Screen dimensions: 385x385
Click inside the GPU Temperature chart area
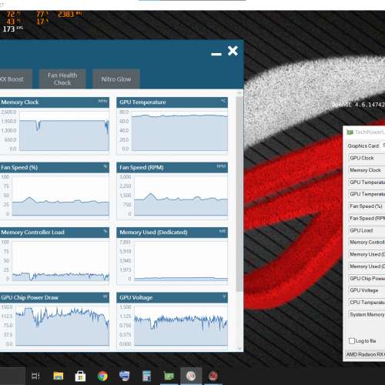point(179,131)
